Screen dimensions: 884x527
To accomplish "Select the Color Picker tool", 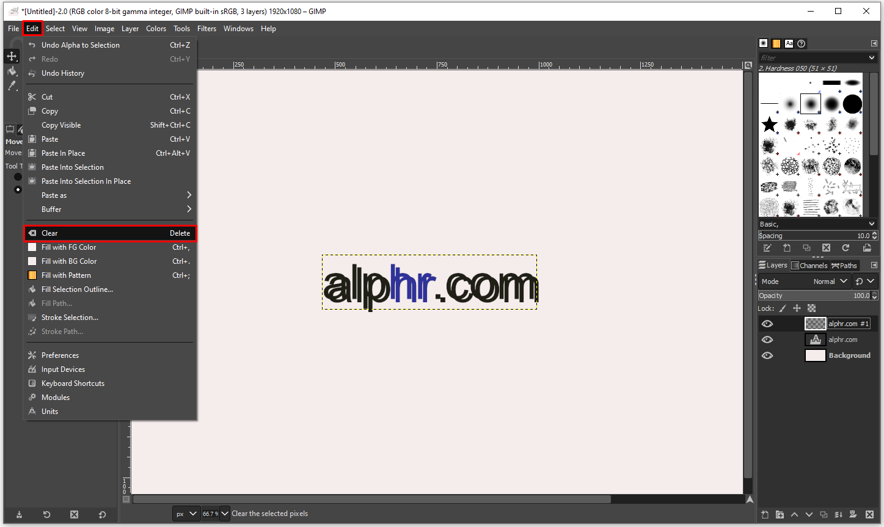I will (12, 85).
